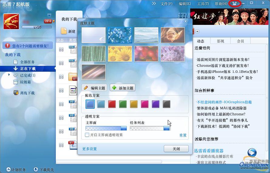Viewport: 270px width, 173px height.
Task: Select the white default skin thumbnail
Action: pyautogui.click(x=93, y=35)
